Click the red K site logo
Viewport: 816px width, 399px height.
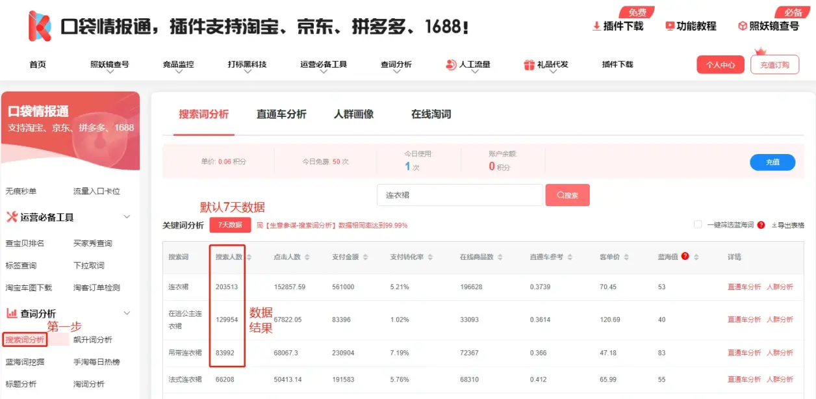40,26
